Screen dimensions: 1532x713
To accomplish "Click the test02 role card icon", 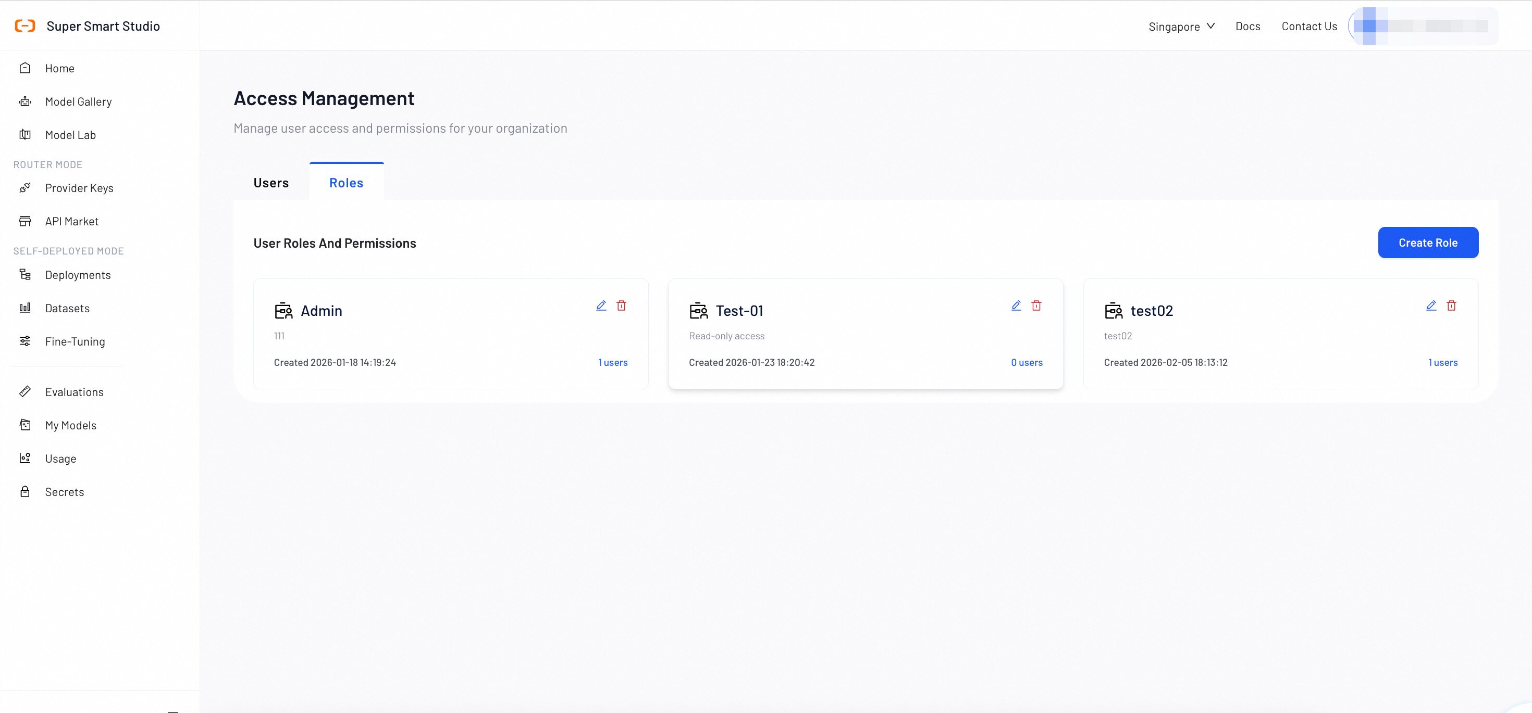I will point(1114,311).
